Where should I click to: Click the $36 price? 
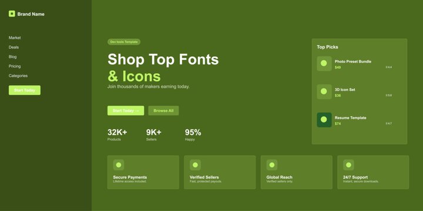338,96
